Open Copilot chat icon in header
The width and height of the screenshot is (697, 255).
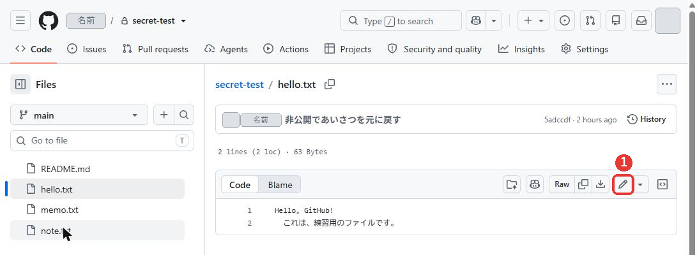coord(476,21)
